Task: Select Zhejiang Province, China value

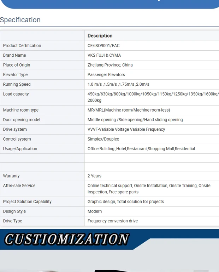Action: (x=110, y=65)
